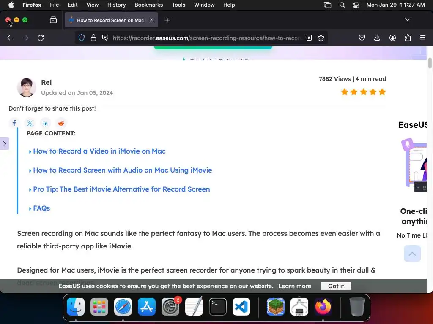Click the page vertical scrollbar thumb
This screenshot has height=324, width=433.
tap(430, 63)
